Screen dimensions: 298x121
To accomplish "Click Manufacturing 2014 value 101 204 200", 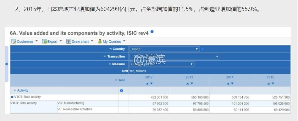I will tap(240, 103).
